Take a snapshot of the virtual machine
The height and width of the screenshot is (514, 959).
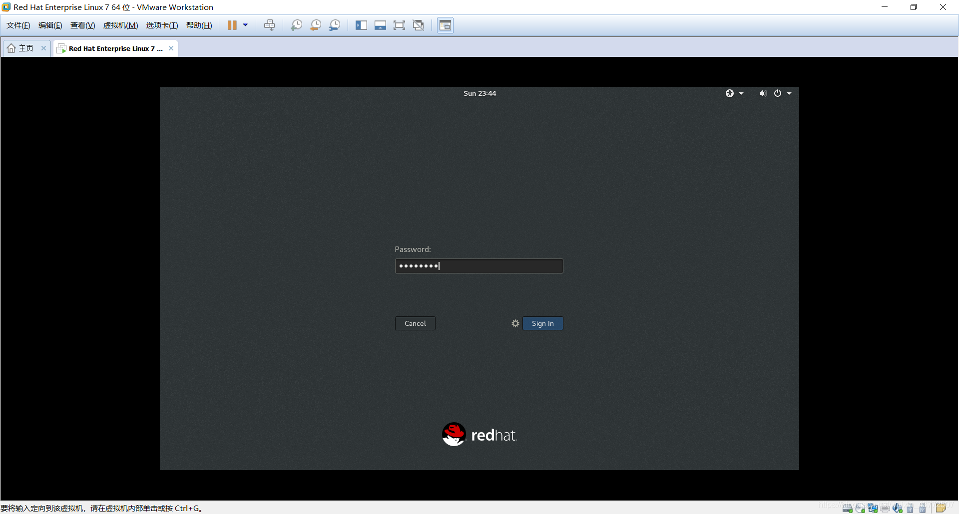pos(296,25)
